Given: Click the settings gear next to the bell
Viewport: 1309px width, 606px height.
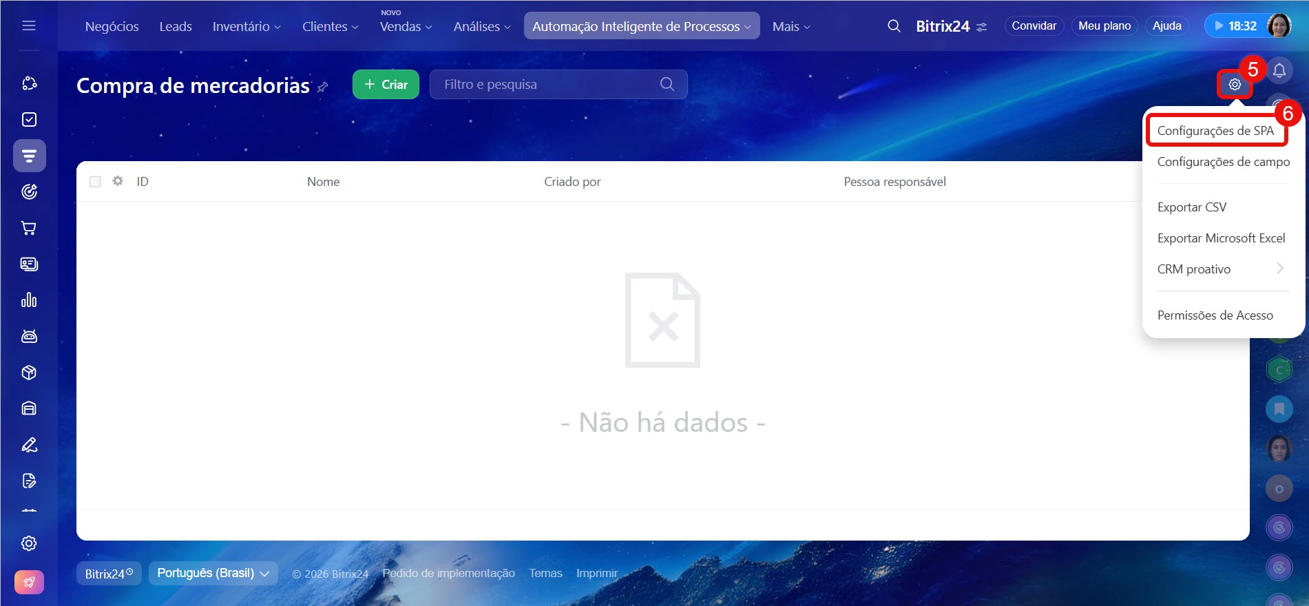Looking at the screenshot, I should (1235, 85).
